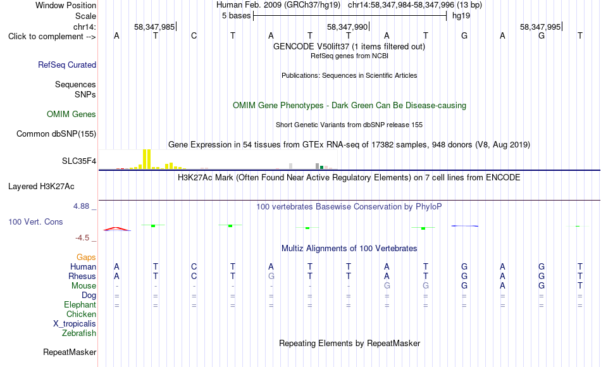
Task: Select the Human species label
Action: point(83,266)
